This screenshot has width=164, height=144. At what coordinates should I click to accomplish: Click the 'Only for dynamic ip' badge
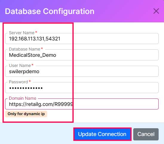[x=26, y=114]
